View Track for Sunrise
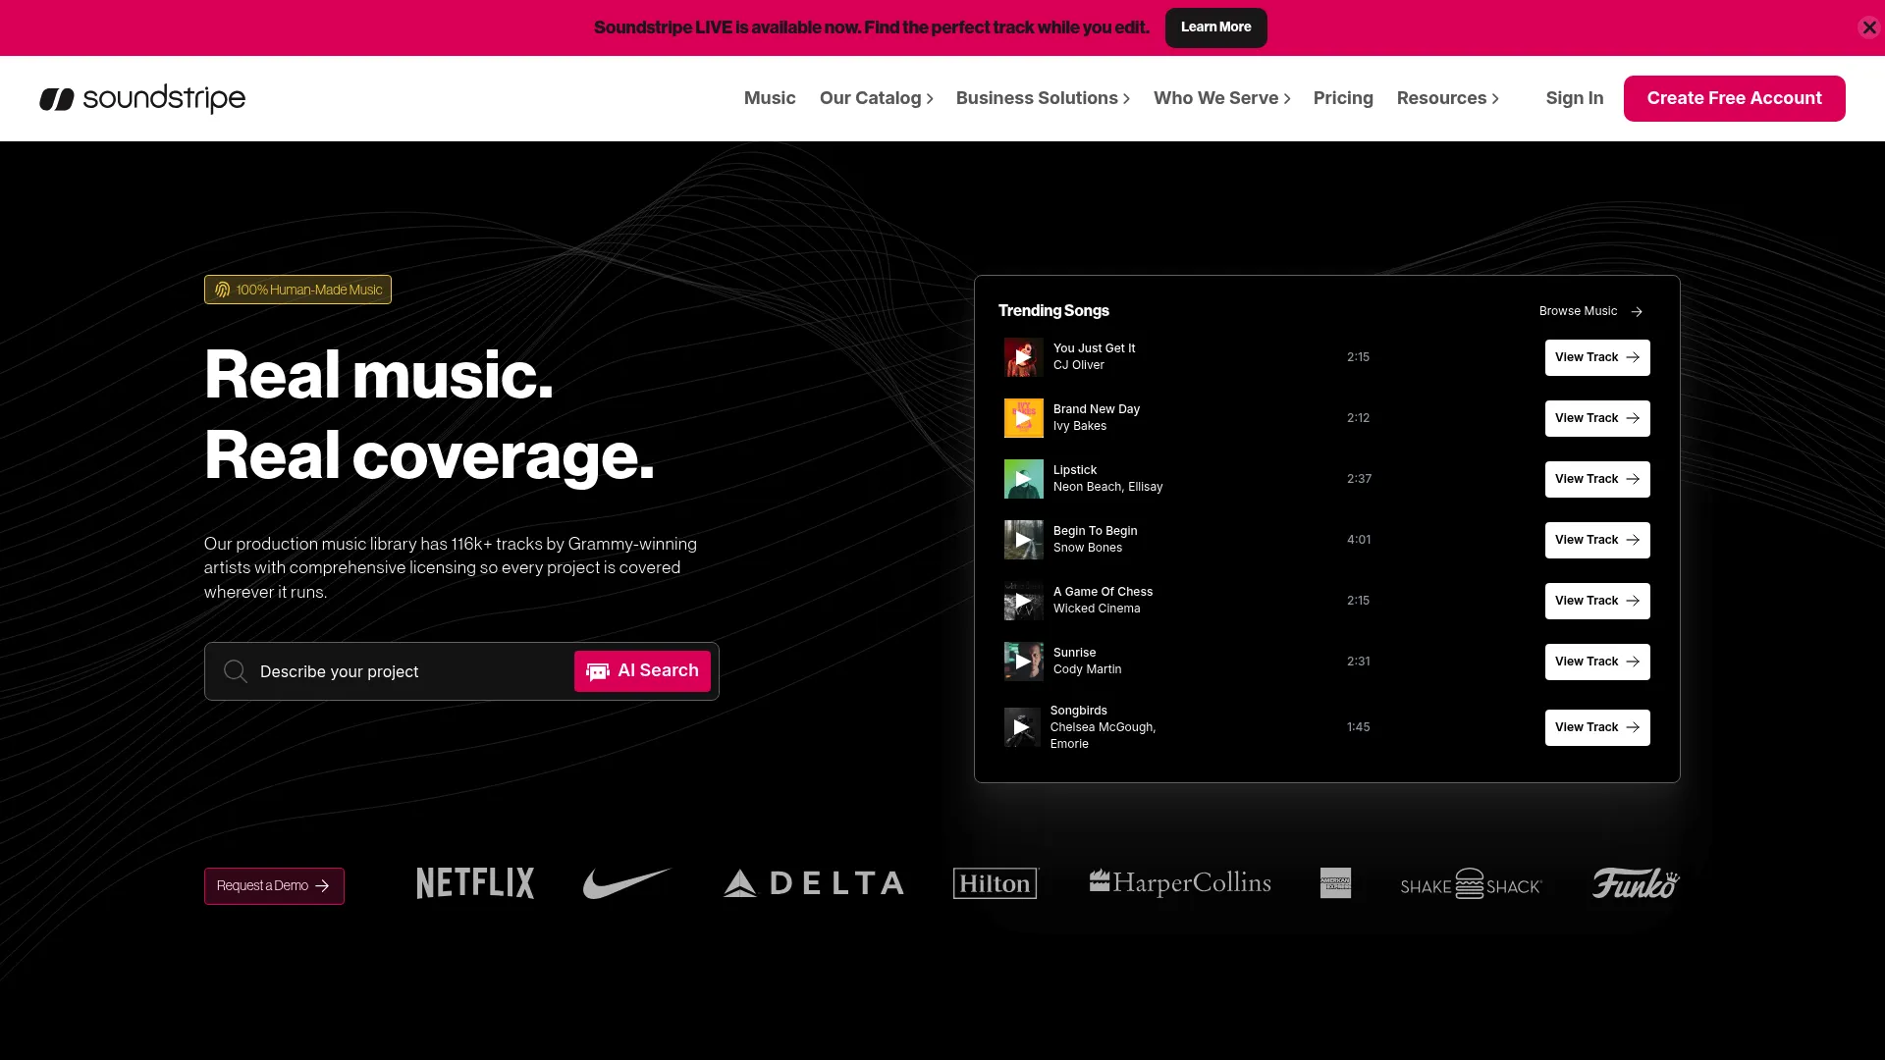Image resolution: width=1885 pixels, height=1060 pixels. click(x=1597, y=662)
